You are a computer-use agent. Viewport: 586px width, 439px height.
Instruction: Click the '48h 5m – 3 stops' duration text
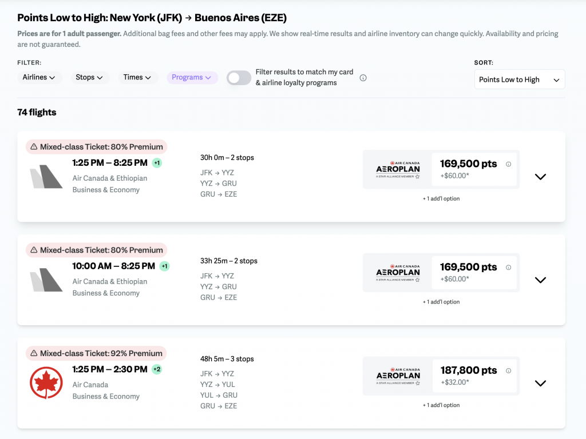point(227,359)
